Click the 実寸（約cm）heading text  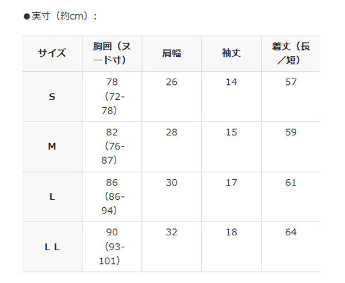pos(60,16)
